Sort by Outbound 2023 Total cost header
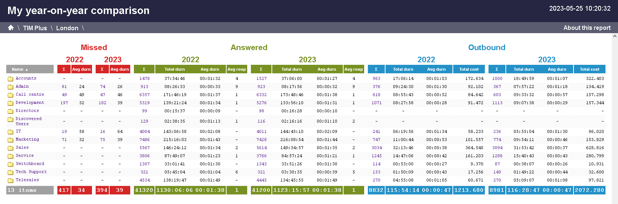 (x=589, y=69)
